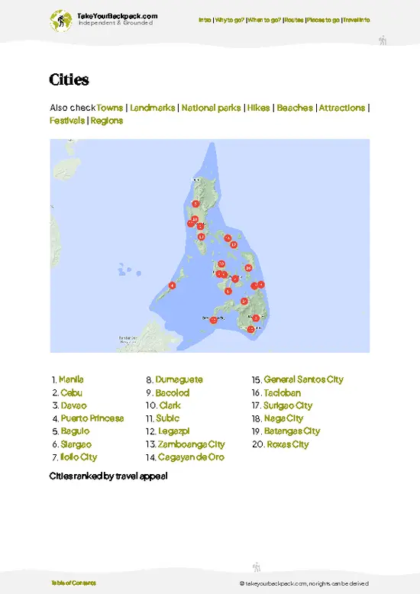This screenshot has width=420, height=594.
Task: Open the General Santos City link
Action: [x=304, y=379]
